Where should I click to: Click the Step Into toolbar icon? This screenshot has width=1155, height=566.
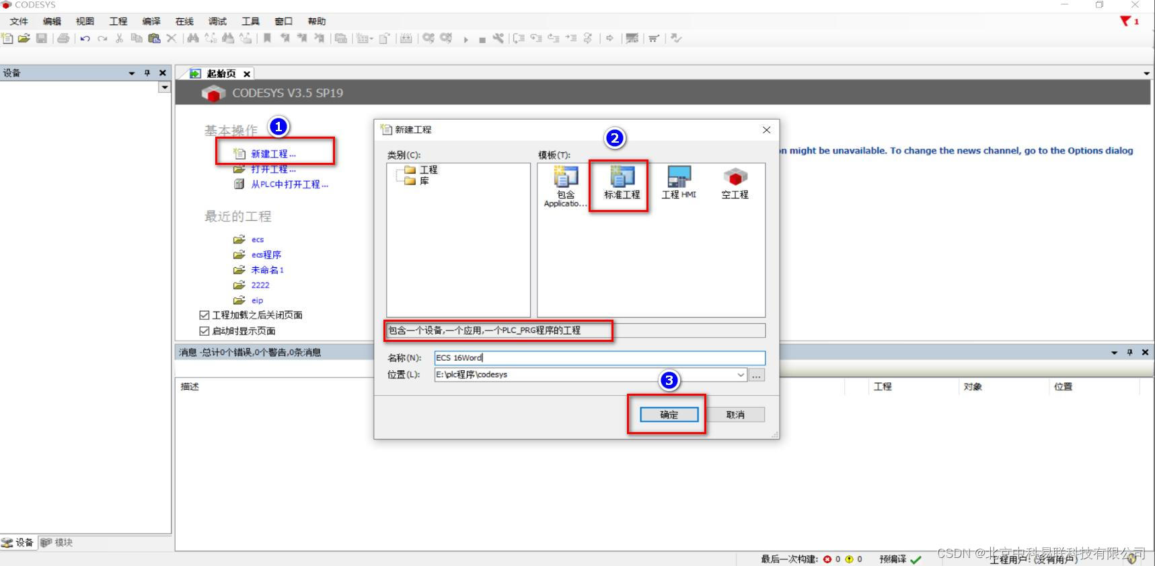(x=536, y=38)
